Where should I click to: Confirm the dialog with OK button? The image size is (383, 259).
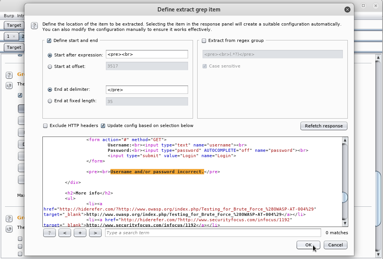pyautogui.click(x=308, y=245)
